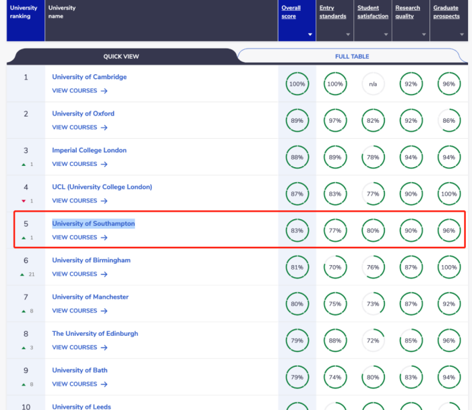Viewport: 472px width, 410px height.
Task: Click Cambridge's 100% overall score circle
Action: click(297, 84)
